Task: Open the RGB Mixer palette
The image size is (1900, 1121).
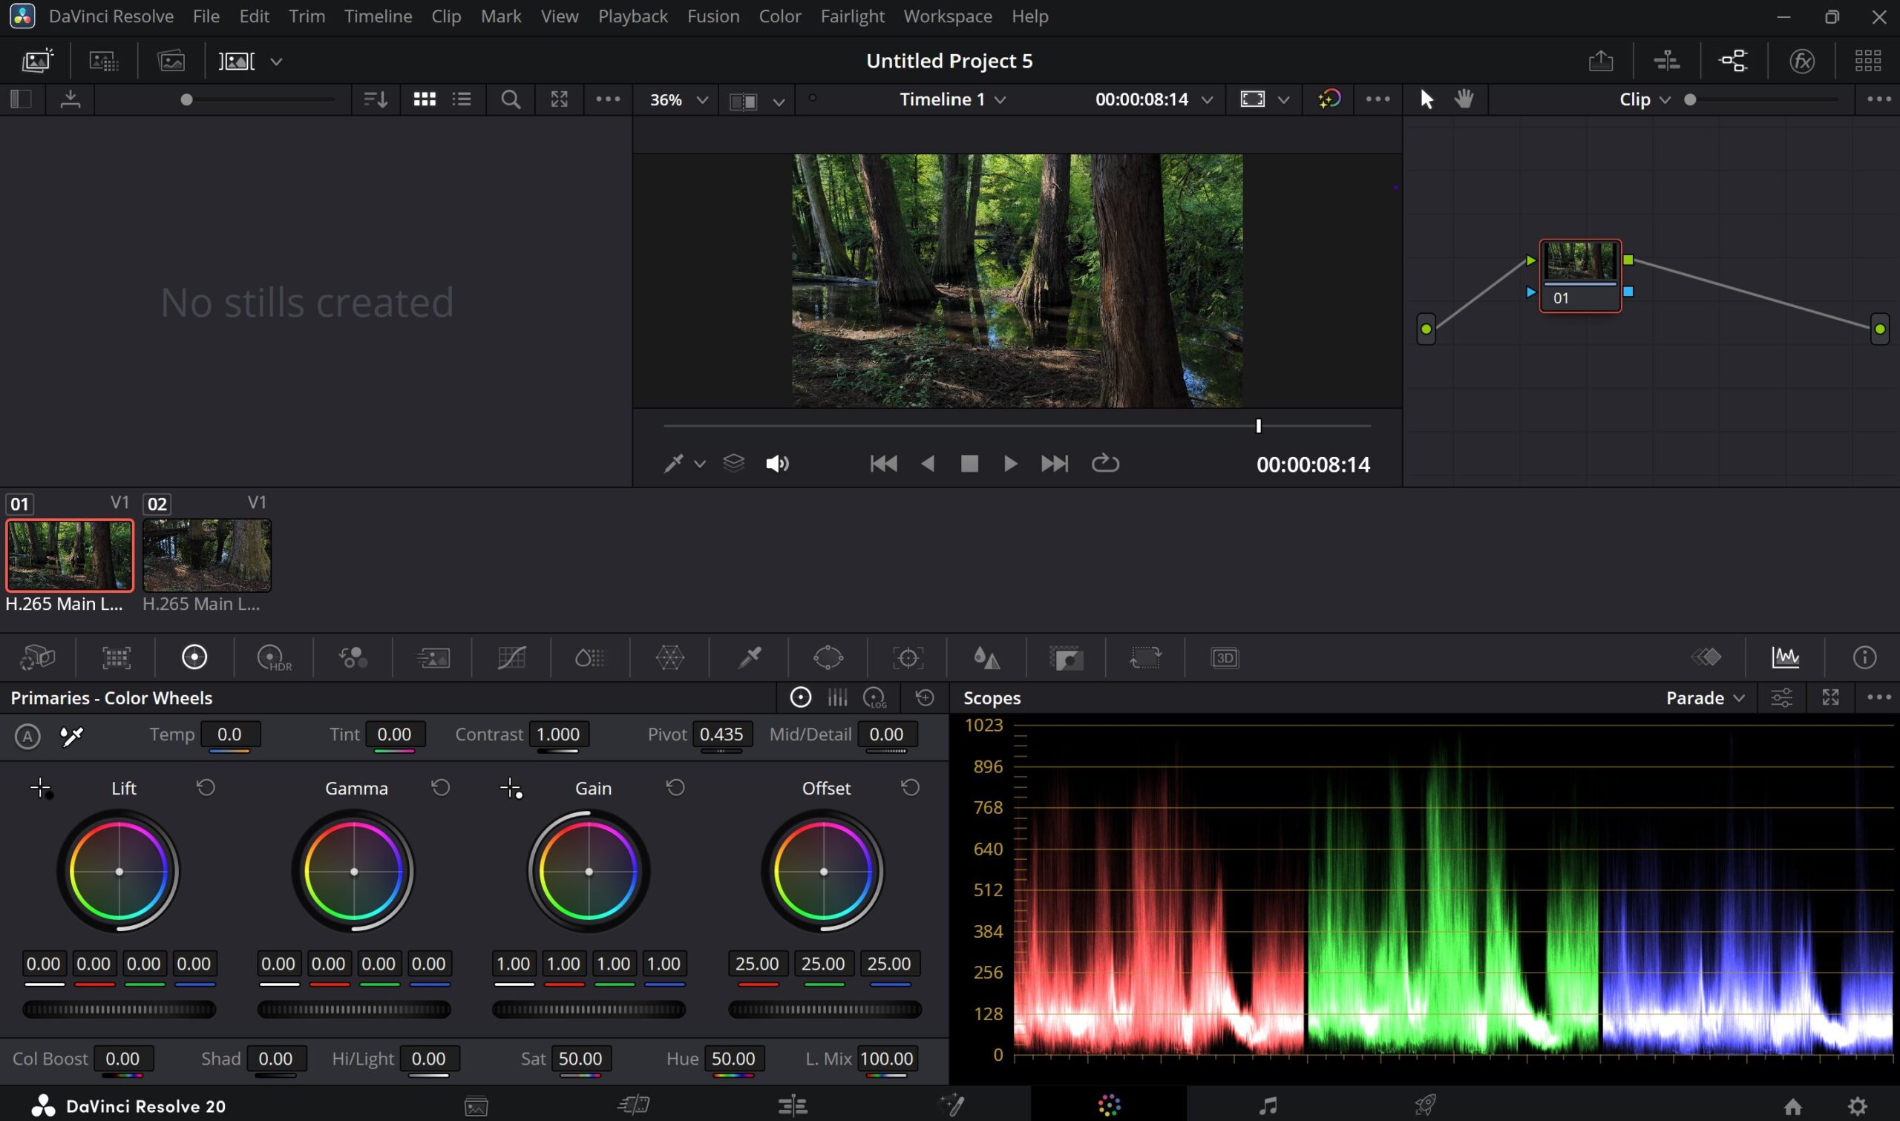Action: pos(353,657)
